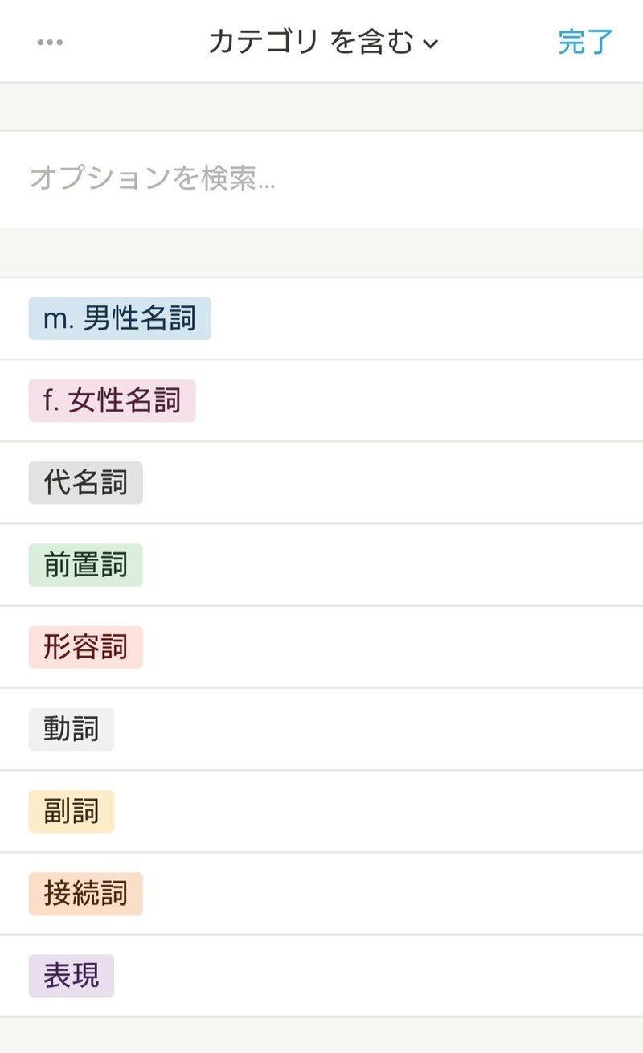643x1053 pixels.
Task: Pick the green 前置詞 option
Action: 85,565
